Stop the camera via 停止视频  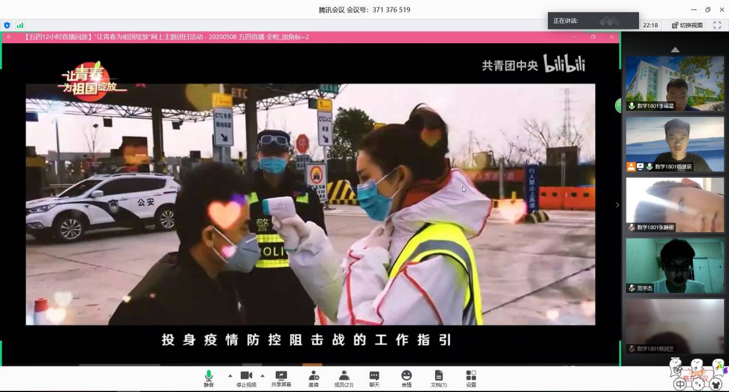click(246, 378)
